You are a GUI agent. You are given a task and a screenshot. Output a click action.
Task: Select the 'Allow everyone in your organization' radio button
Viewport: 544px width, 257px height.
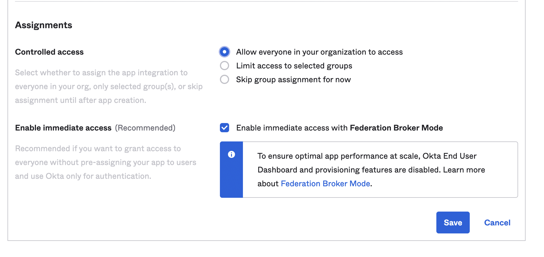pyautogui.click(x=225, y=52)
